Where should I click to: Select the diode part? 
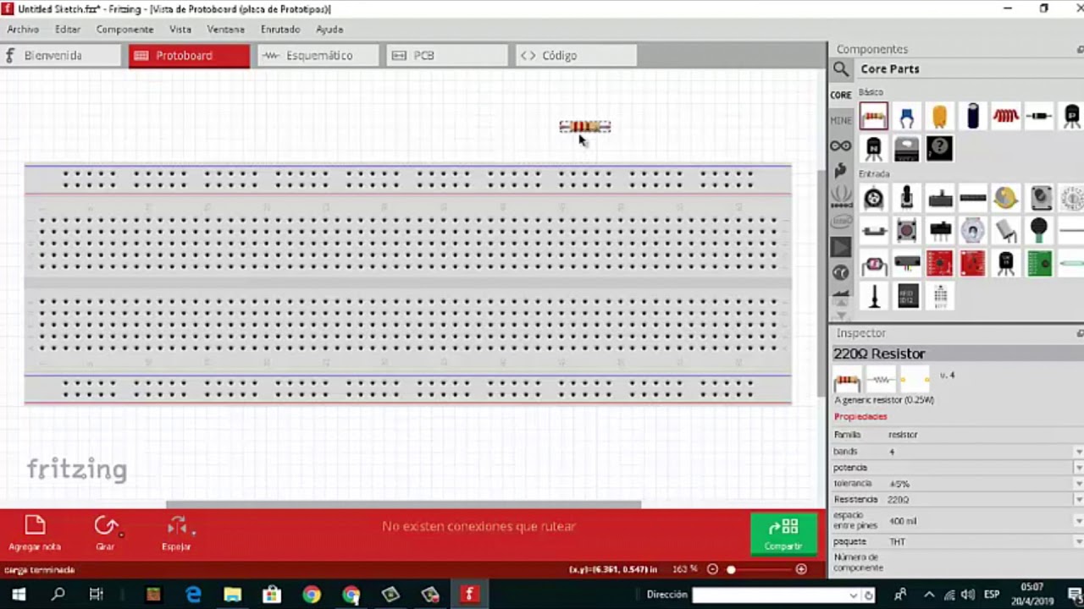(1039, 116)
